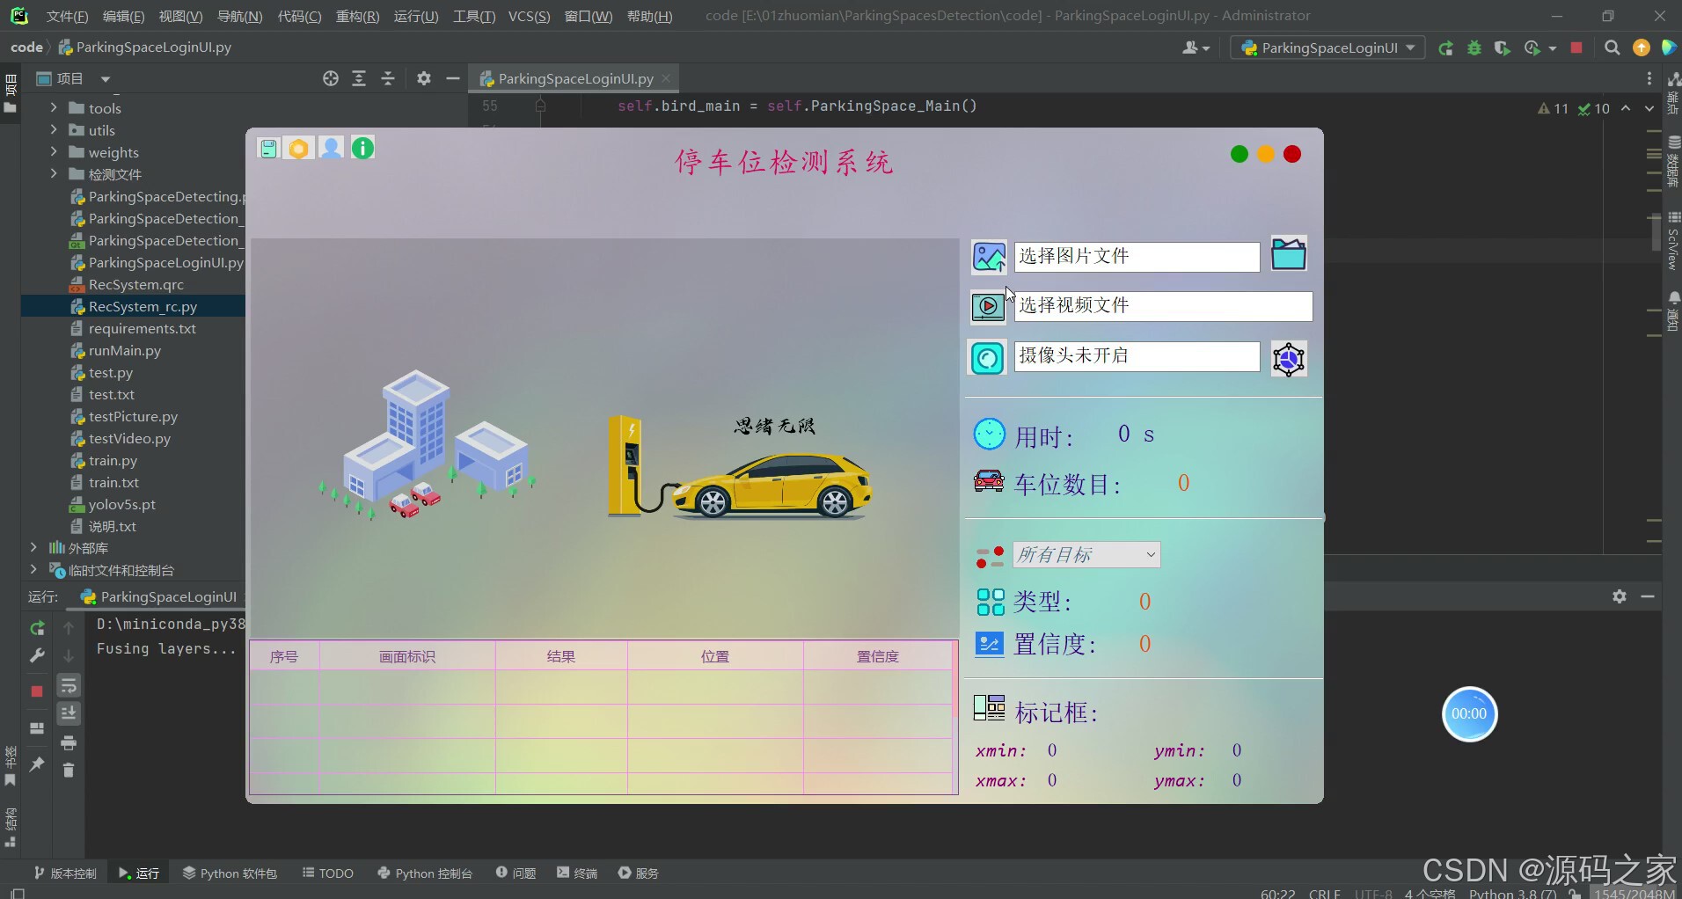Click the 摄像头未开启 text field
This screenshot has width=1682, height=899.
click(x=1137, y=356)
